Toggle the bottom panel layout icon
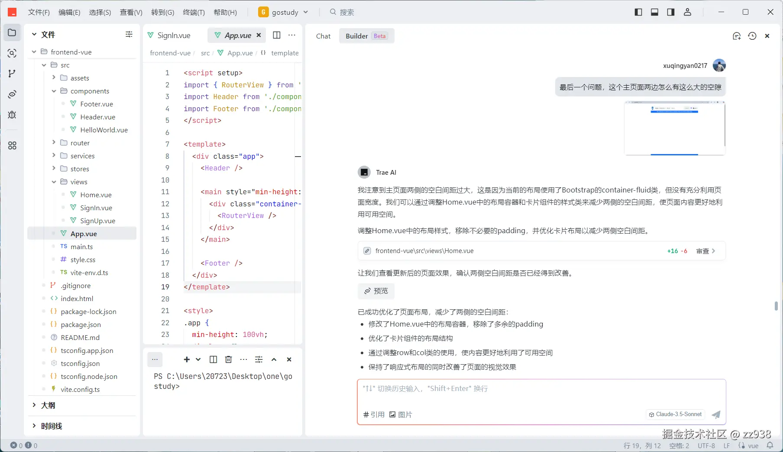This screenshot has width=783, height=452. click(655, 12)
